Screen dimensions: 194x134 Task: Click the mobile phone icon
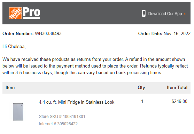coord(143,14)
